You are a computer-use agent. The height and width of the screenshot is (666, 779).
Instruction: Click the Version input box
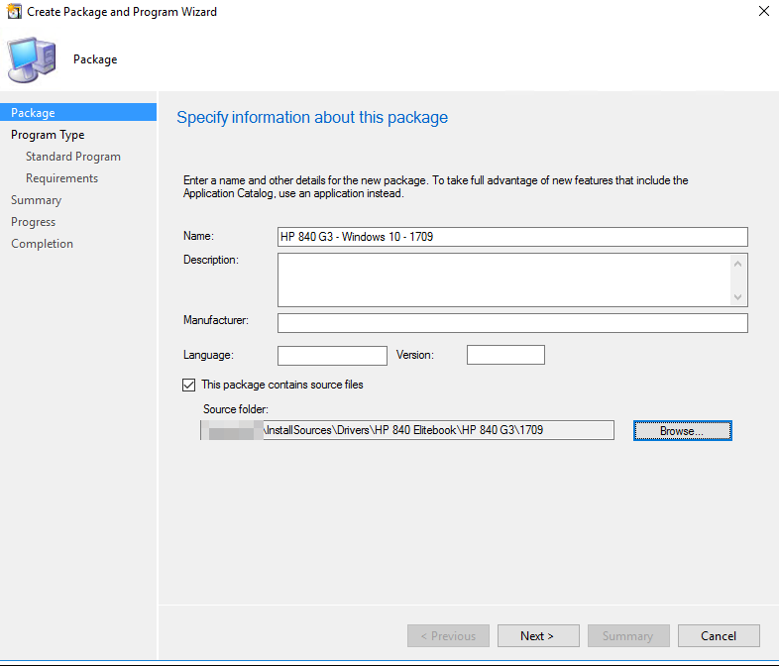(505, 355)
